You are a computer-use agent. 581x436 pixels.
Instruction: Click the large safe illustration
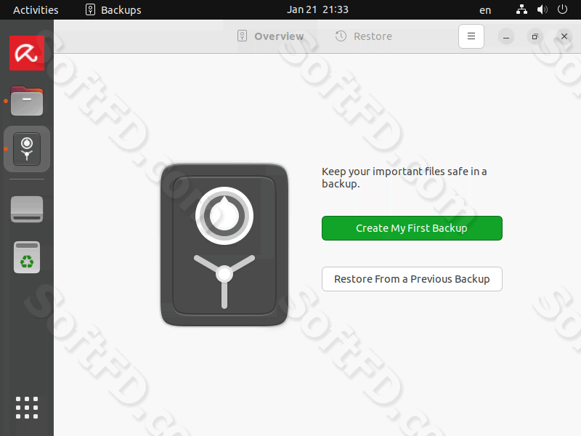coord(224,245)
